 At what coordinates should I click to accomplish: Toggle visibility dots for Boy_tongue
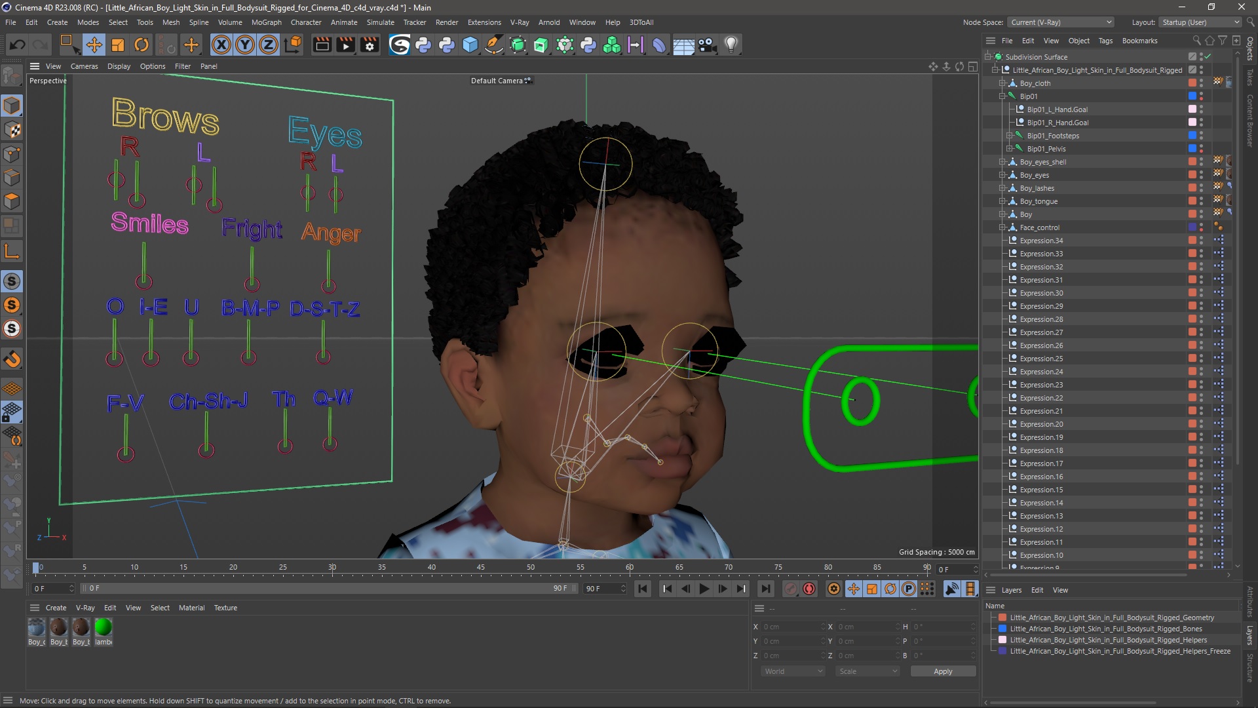pyautogui.click(x=1201, y=201)
